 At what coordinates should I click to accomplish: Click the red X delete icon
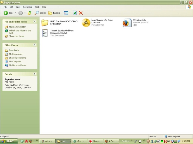81,13
